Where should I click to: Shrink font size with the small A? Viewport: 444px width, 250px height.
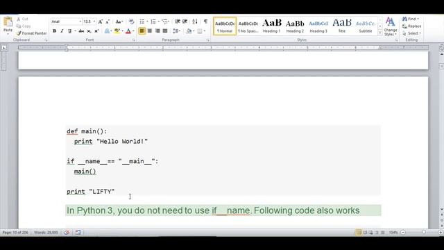(108, 22)
